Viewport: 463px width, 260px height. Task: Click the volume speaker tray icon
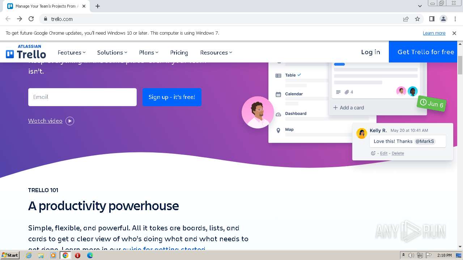click(x=411, y=255)
